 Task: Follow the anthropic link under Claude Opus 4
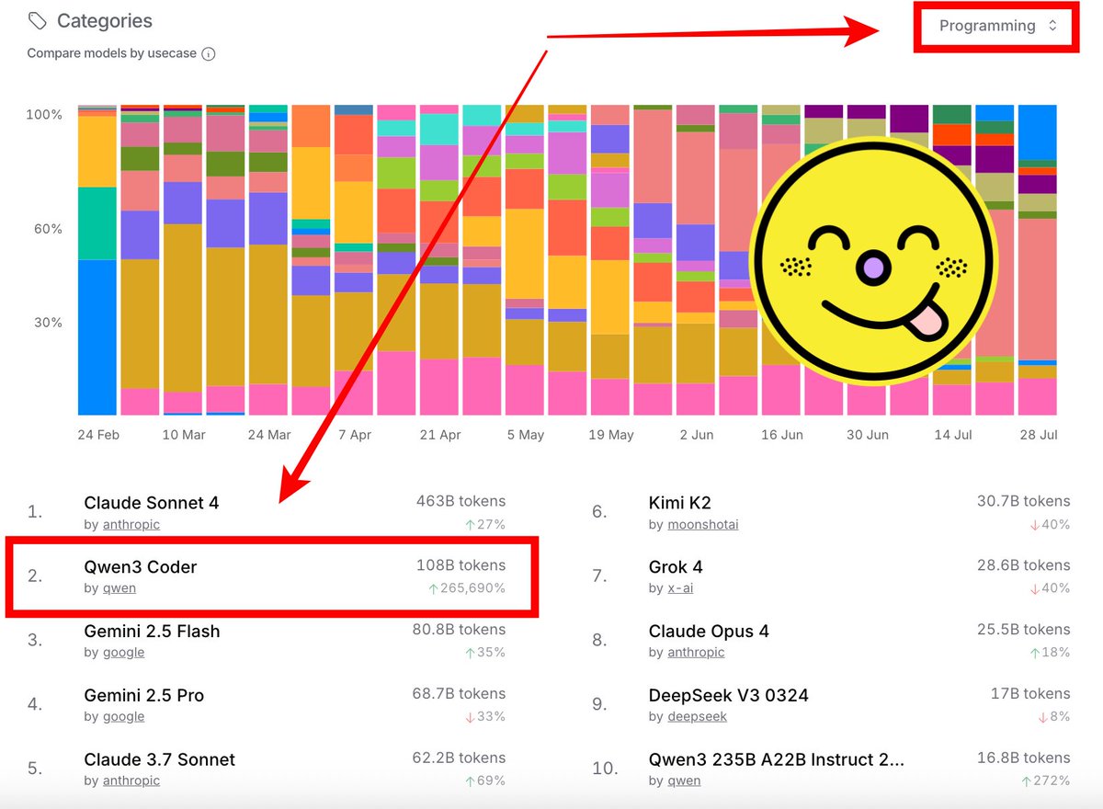(696, 653)
